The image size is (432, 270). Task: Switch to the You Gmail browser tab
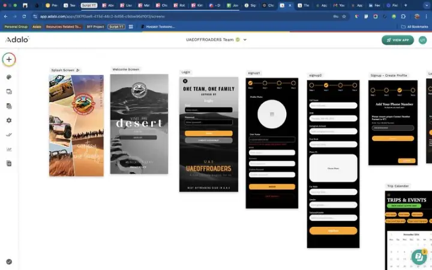[339, 5]
